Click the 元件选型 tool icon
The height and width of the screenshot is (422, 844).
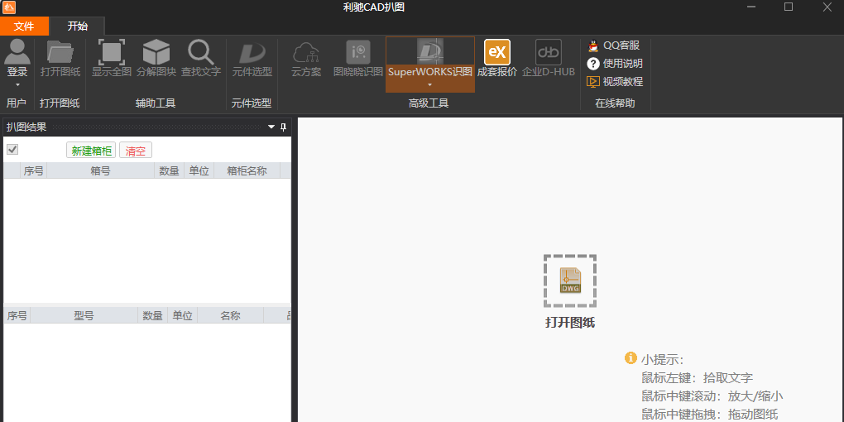tap(252, 53)
